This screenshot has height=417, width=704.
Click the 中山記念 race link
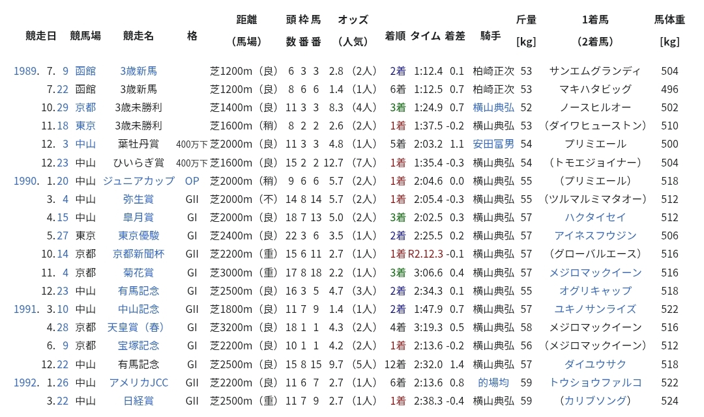(138, 309)
